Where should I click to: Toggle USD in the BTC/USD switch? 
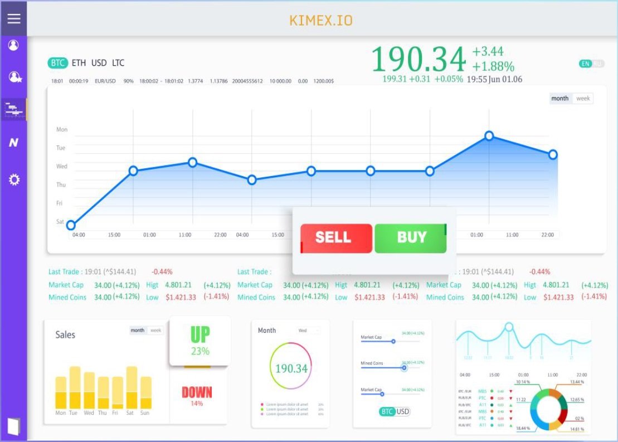point(402,412)
